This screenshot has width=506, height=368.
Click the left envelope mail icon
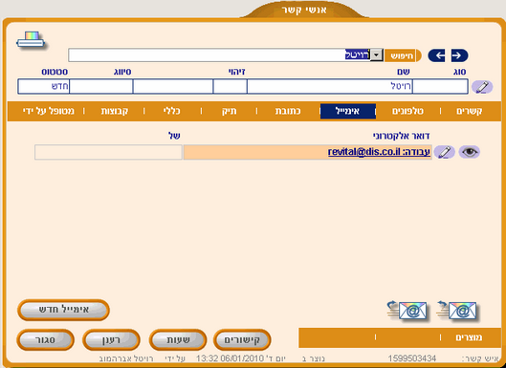(x=407, y=311)
